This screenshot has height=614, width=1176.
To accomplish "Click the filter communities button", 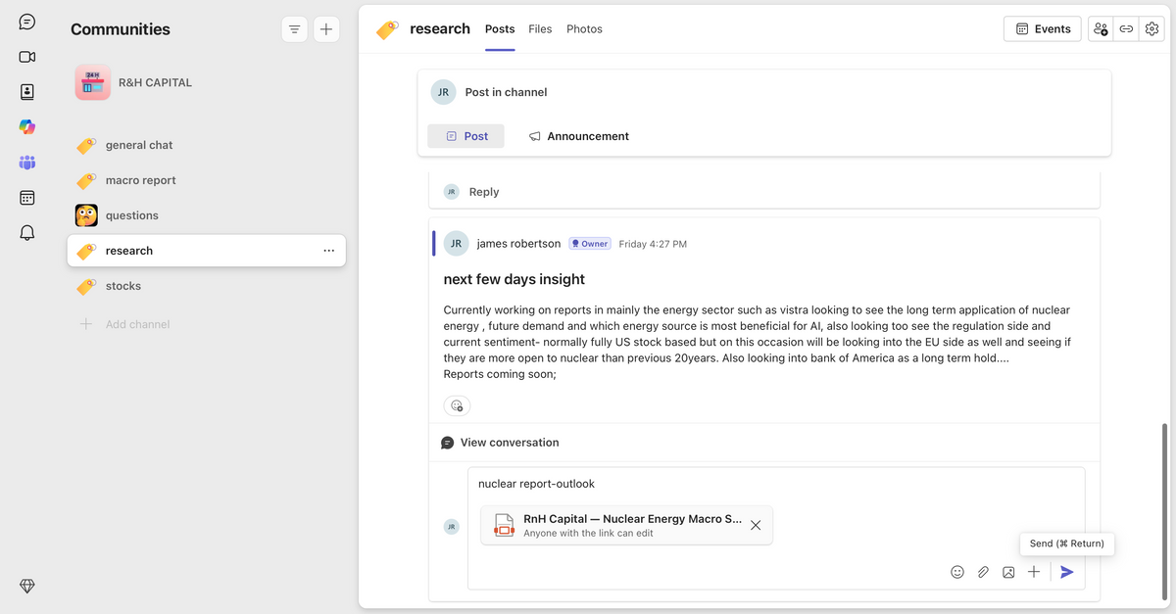I will [x=294, y=29].
